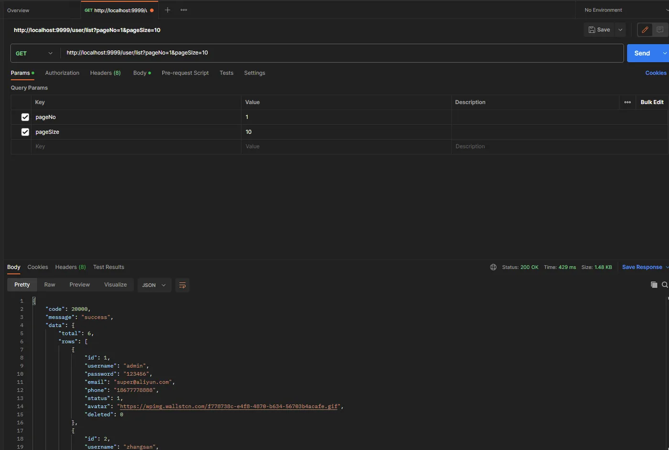Uncheck the pageNo parameter checkbox
Image resolution: width=669 pixels, height=450 pixels.
[x=25, y=117]
